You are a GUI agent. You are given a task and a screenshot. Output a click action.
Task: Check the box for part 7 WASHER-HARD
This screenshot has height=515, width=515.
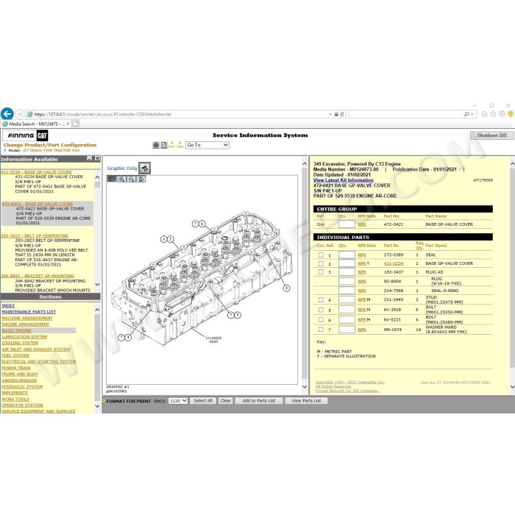[x=321, y=329]
